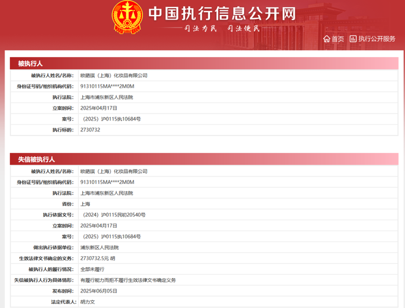Click the province value 上海
Viewport: 405px width, 308px height.
(85, 204)
